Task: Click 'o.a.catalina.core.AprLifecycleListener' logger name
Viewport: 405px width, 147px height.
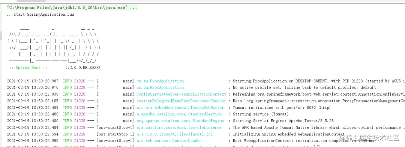Action: click(x=179, y=127)
